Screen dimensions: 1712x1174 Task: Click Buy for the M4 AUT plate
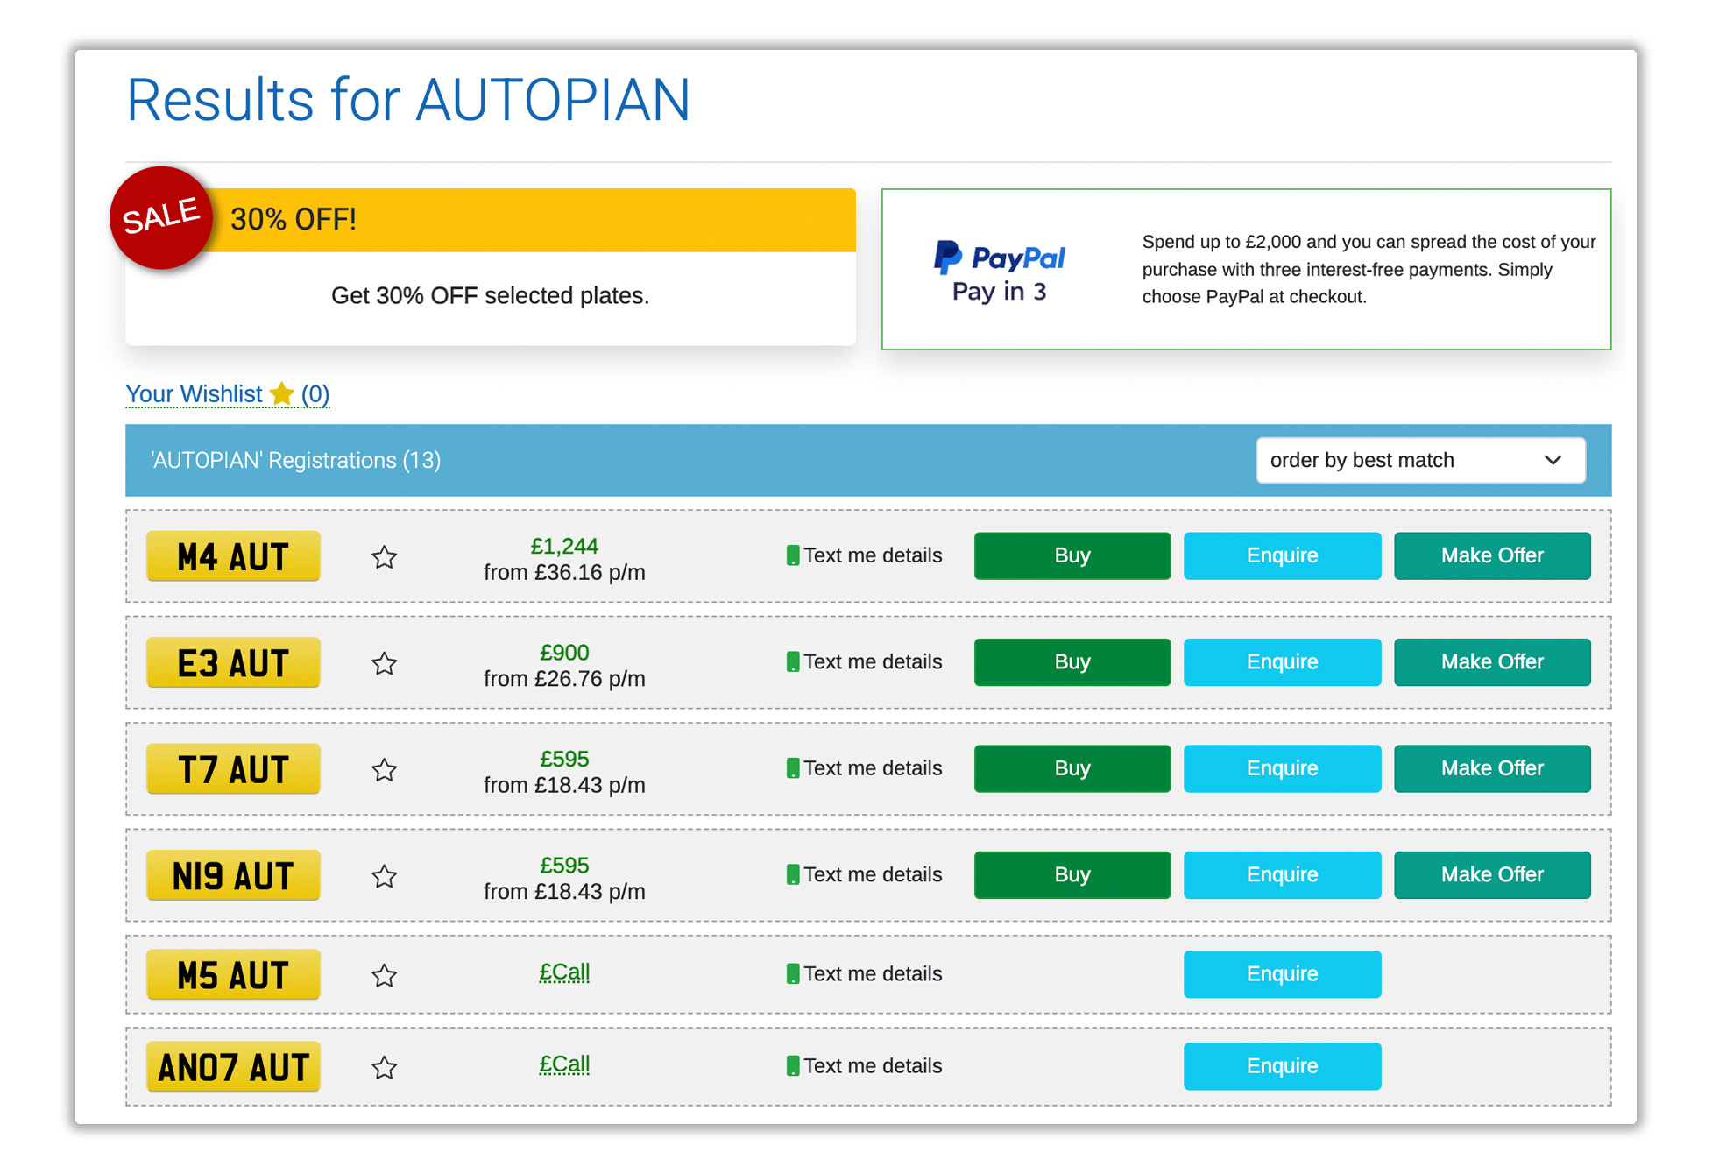tap(1072, 555)
